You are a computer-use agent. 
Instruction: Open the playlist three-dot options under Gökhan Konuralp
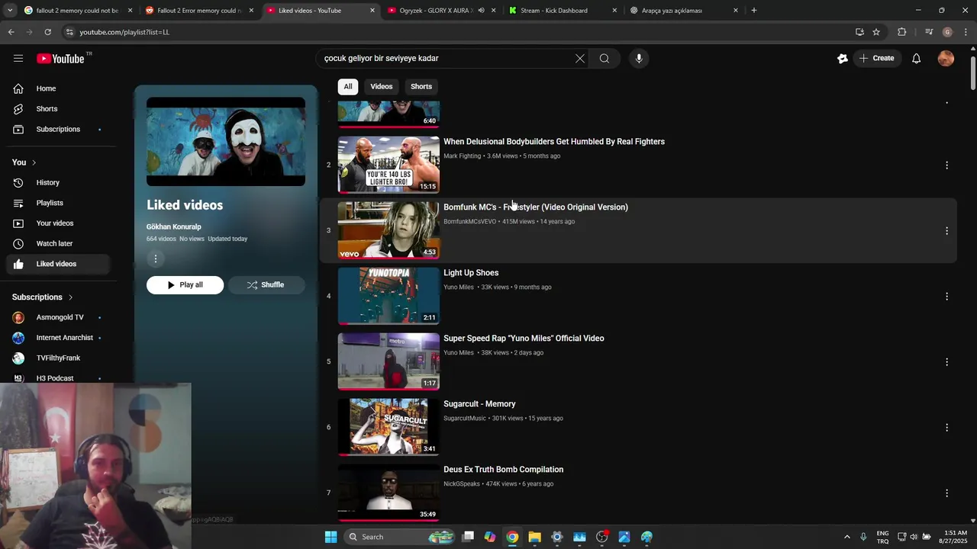[156, 259]
